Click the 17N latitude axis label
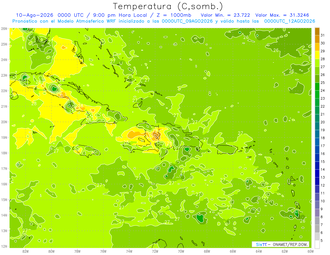 [4, 169]
